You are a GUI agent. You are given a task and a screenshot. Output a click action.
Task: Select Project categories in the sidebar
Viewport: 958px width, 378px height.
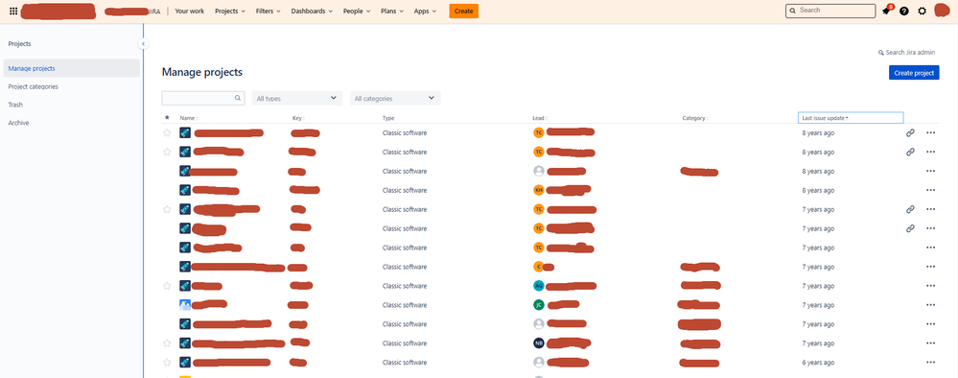(x=34, y=87)
